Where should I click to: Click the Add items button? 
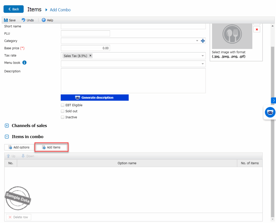52,147
